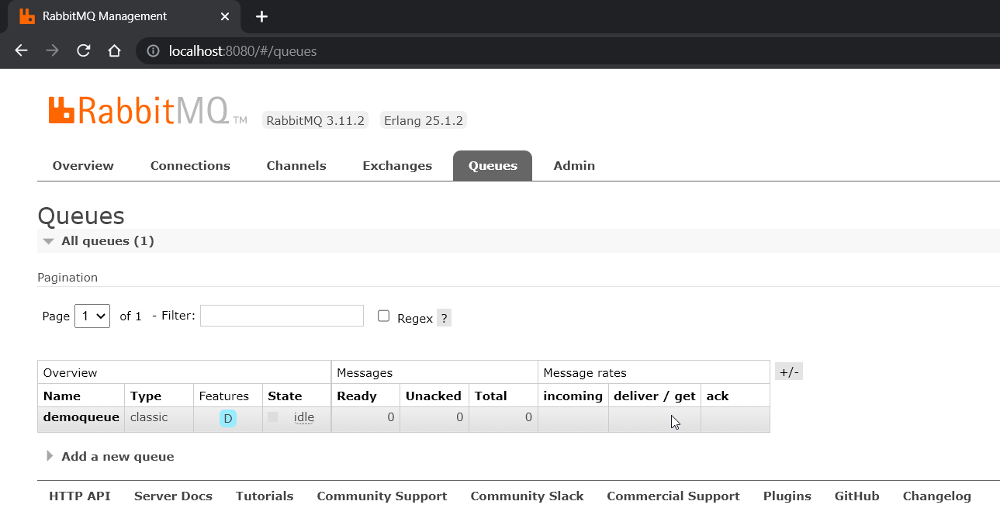Click the browser reload icon
The height and width of the screenshot is (515, 1000).
click(x=83, y=51)
